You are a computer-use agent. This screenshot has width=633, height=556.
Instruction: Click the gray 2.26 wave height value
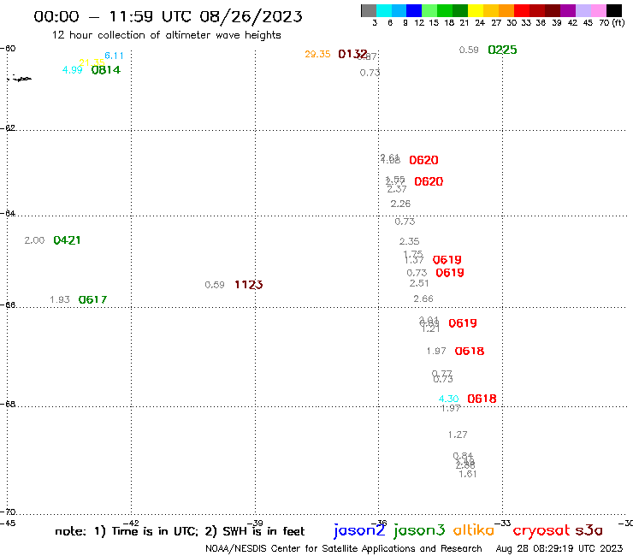(x=400, y=204)
